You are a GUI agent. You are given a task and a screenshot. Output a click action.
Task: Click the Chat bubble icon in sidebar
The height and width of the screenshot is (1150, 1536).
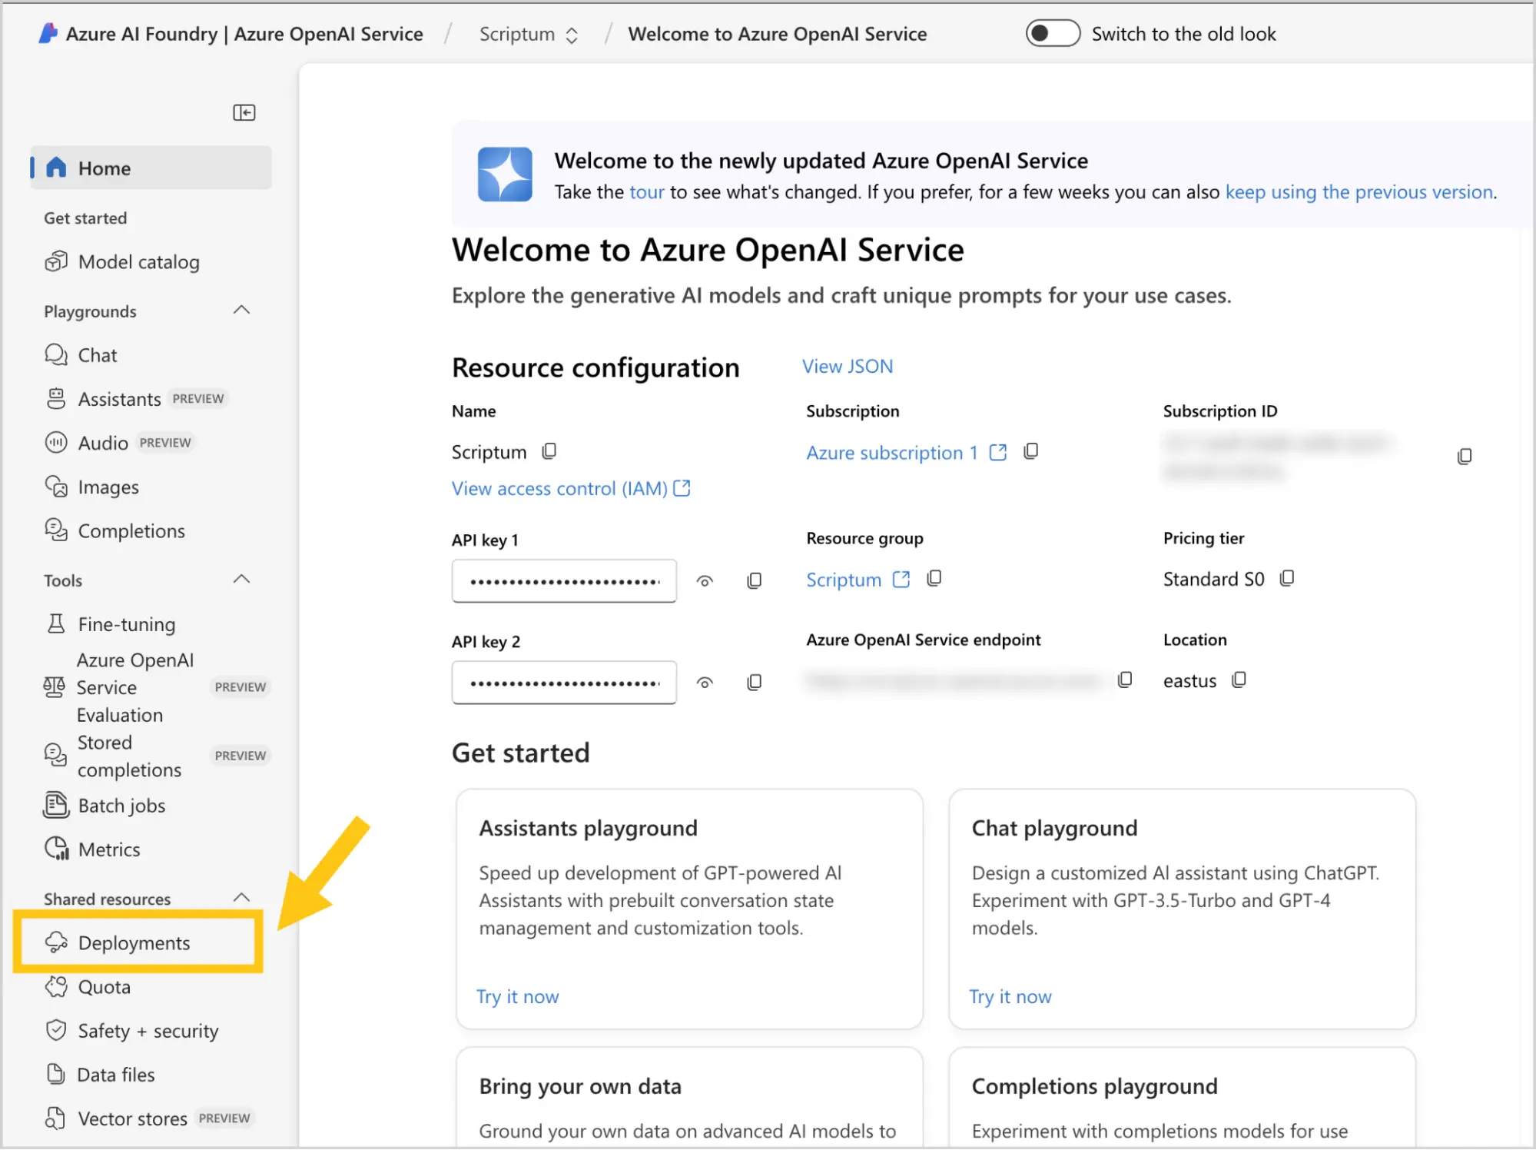[x=56, y=354]
